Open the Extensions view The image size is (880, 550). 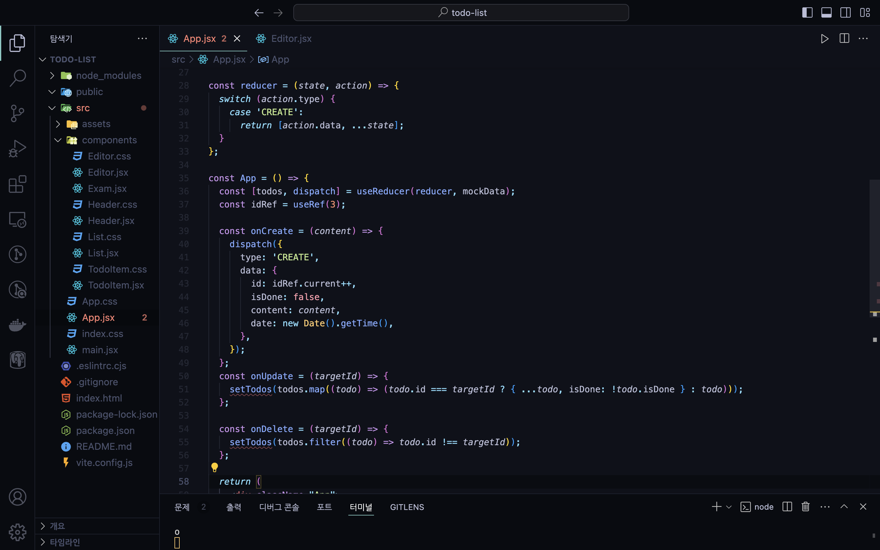click(x=17, y=184)
